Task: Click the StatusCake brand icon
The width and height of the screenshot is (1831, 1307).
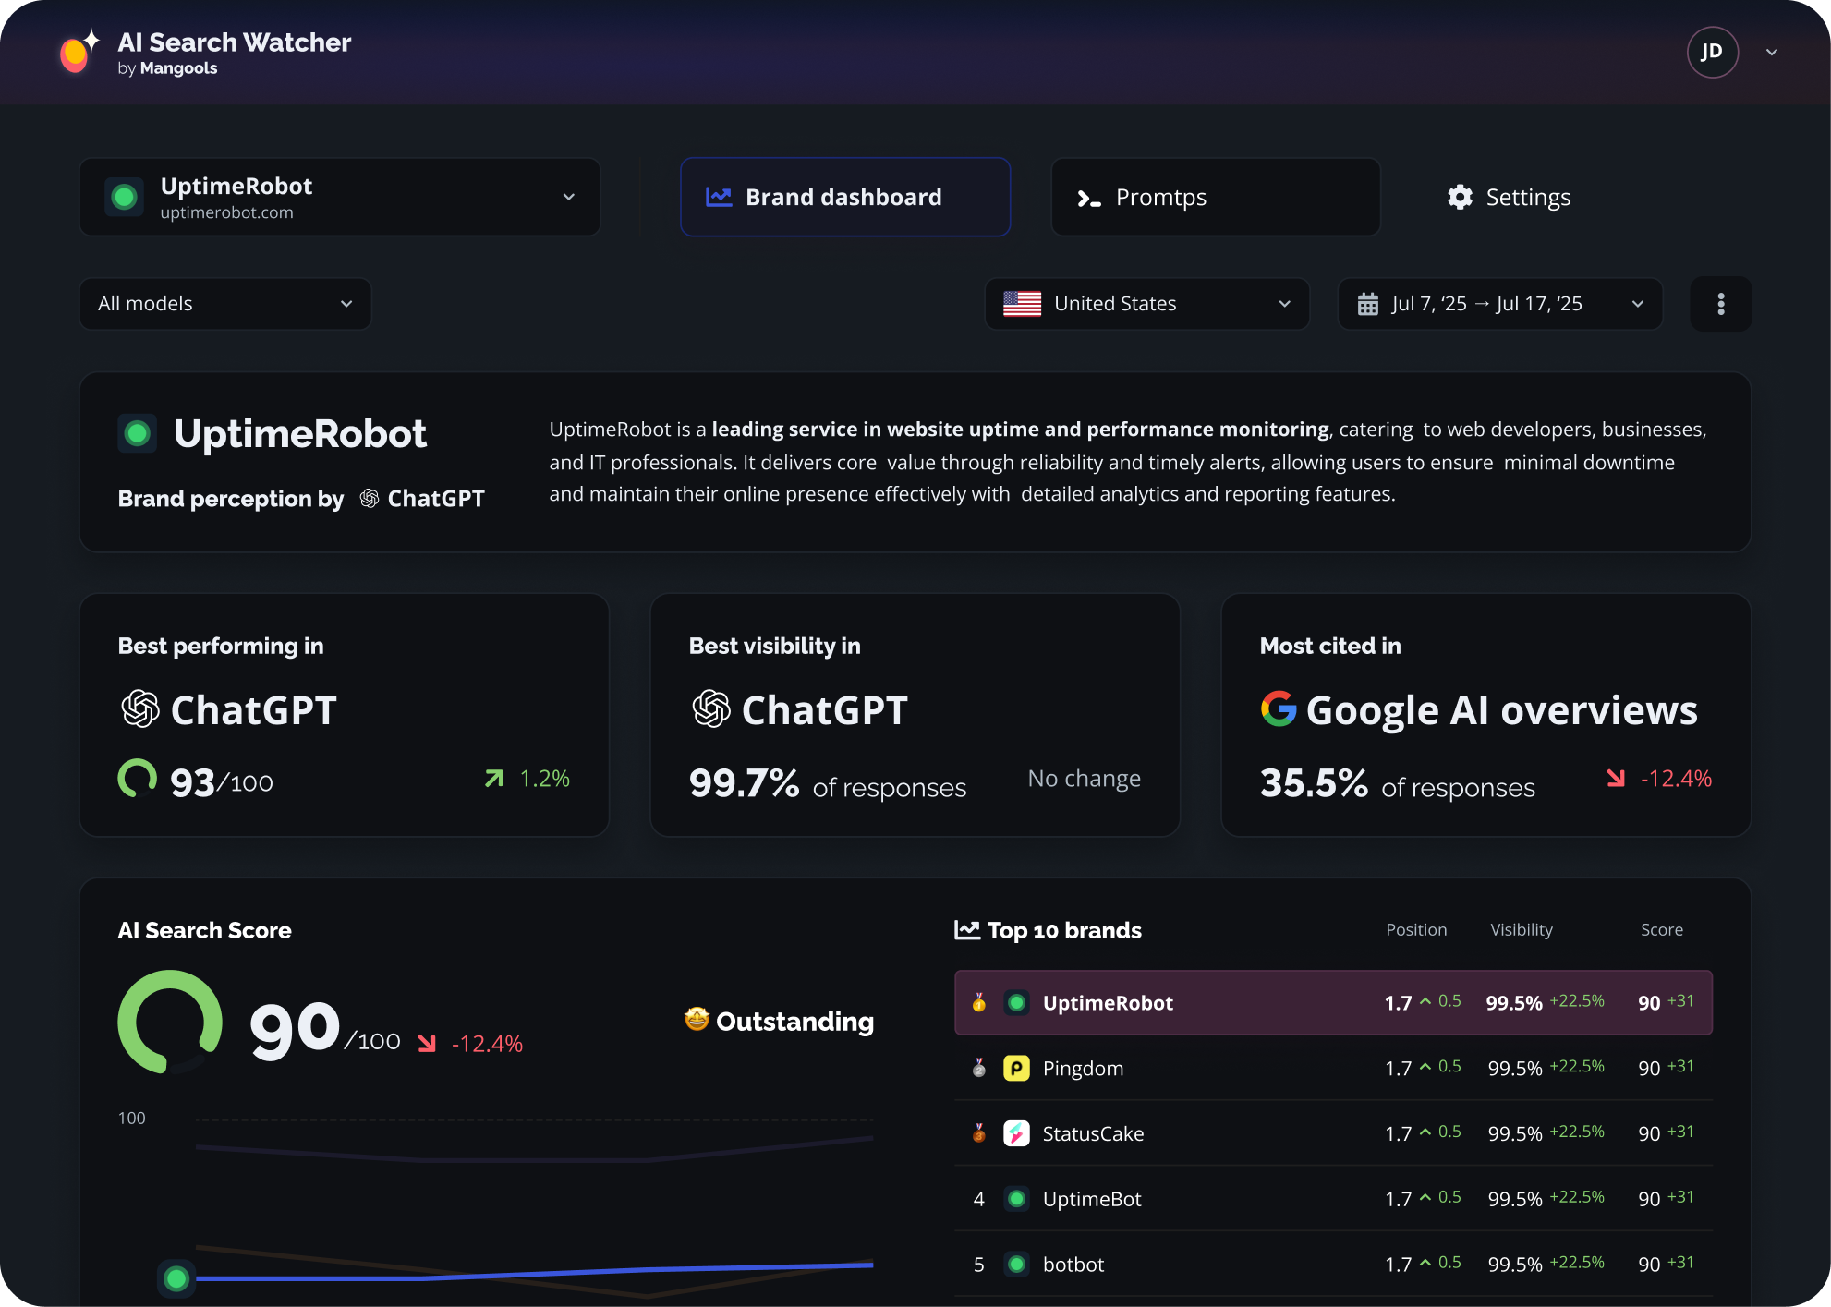Action: [1017, 1133]
